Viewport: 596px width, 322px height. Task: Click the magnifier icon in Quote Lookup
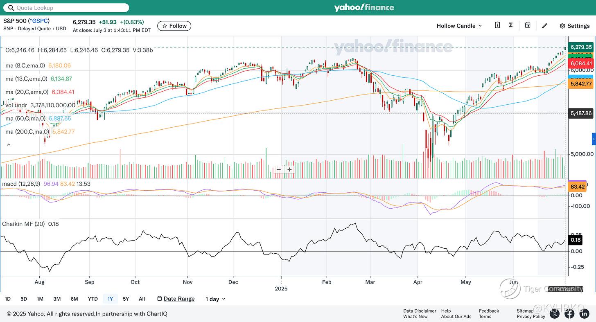(11, 8)
